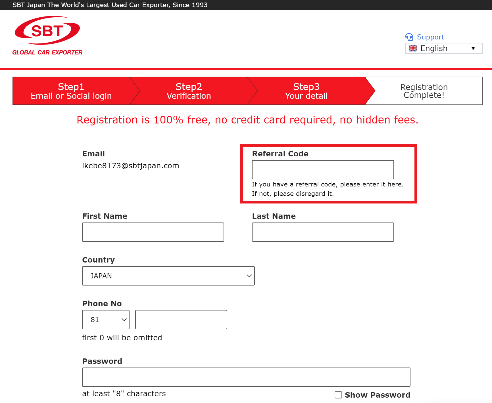This screenshot has height=403, width=492.
Task: Focus the Referral Code input field
Action: coord(323,170)
